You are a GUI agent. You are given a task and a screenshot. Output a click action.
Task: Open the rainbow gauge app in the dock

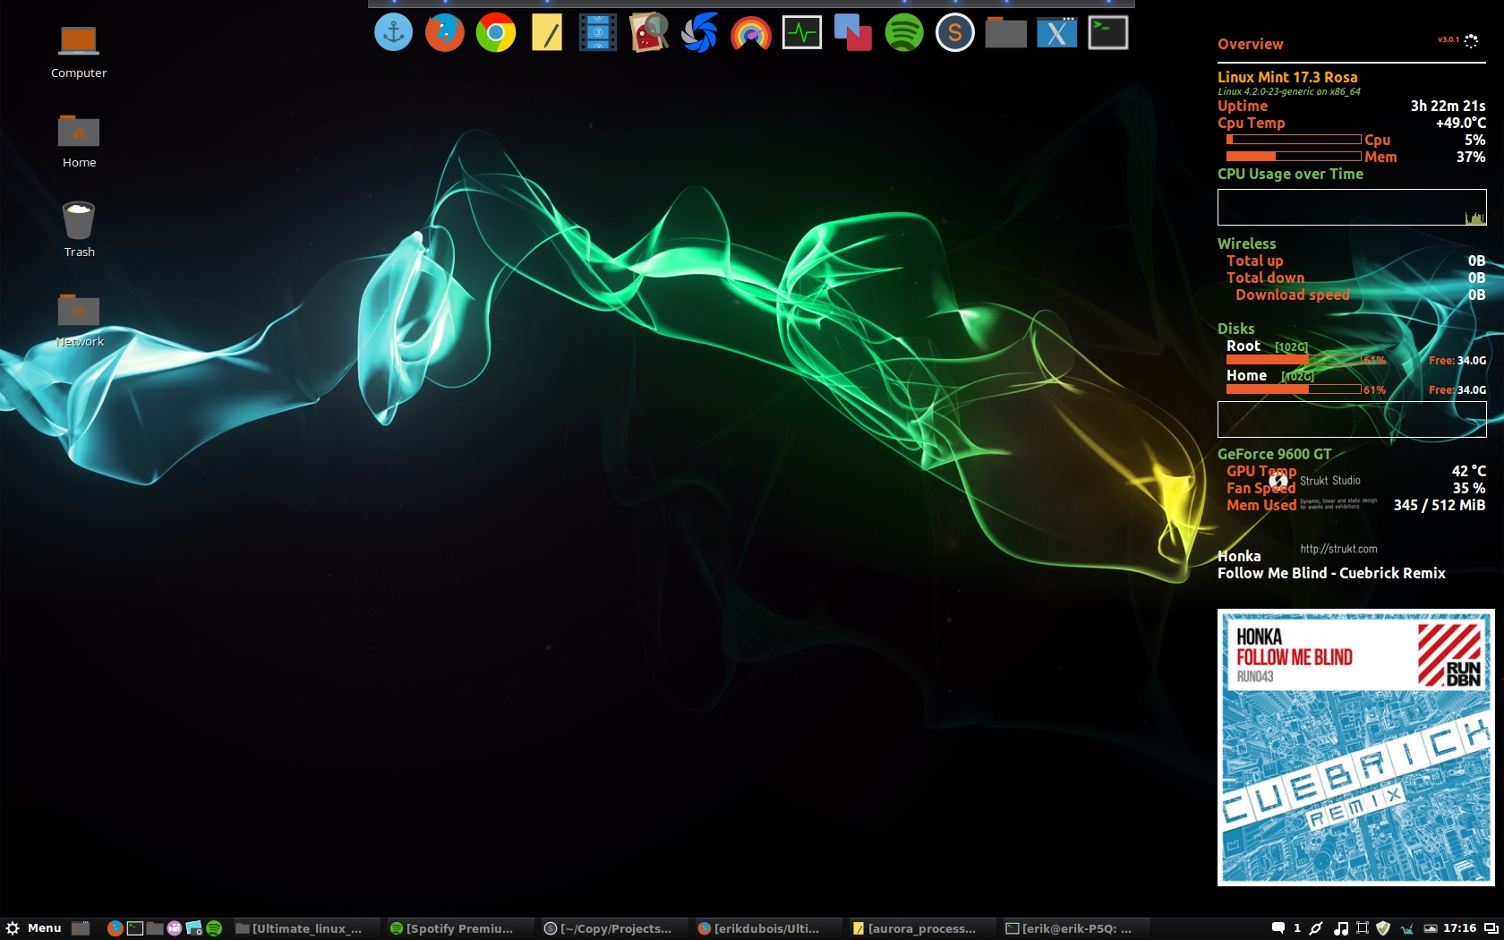click(750, 33)
